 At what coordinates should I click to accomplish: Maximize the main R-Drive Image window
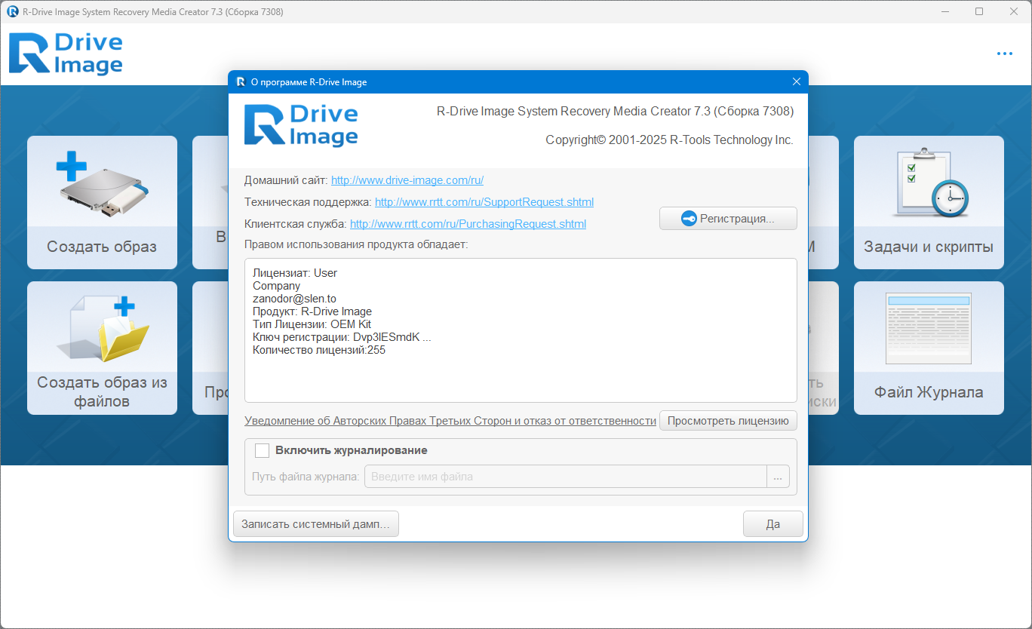(x=979, y=11)
